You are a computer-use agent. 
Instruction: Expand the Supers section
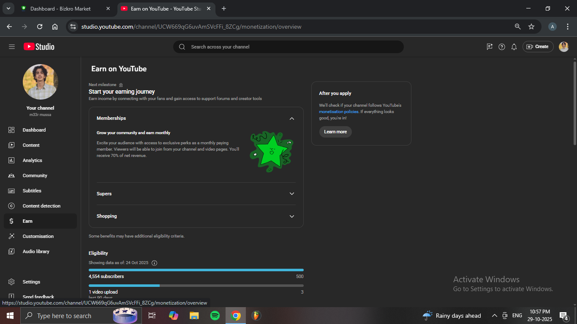pyautogui.click(x=291, y=194)
